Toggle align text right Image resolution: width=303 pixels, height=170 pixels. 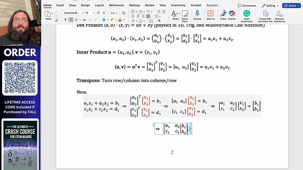click(x=143, y=16)
